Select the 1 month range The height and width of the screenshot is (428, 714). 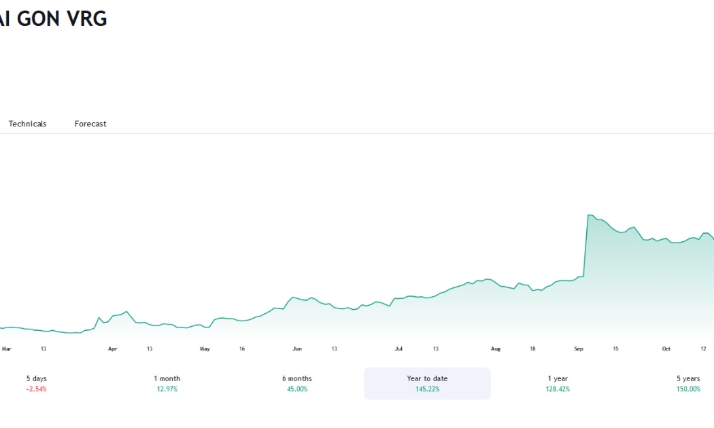167,383
